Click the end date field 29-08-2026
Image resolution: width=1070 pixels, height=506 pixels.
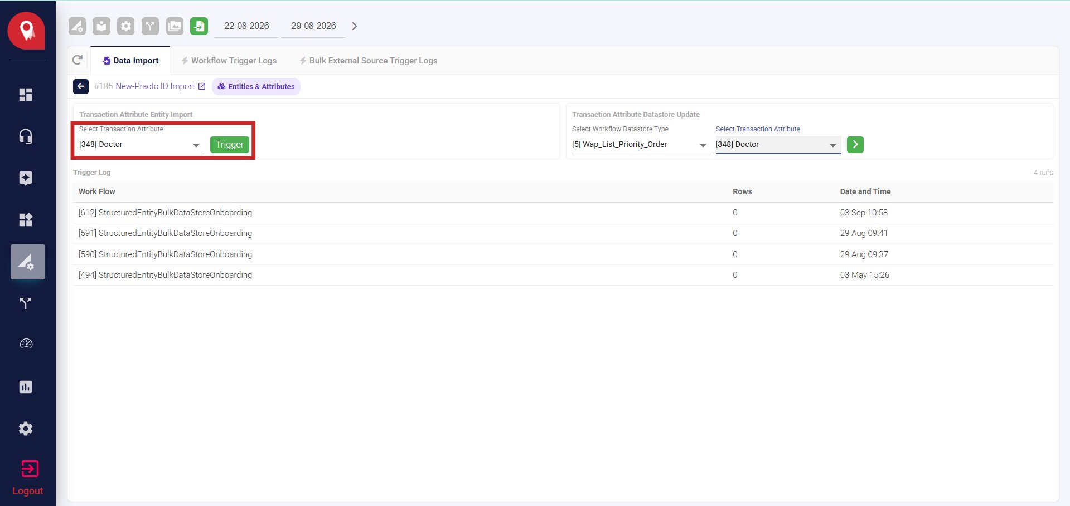313,26
